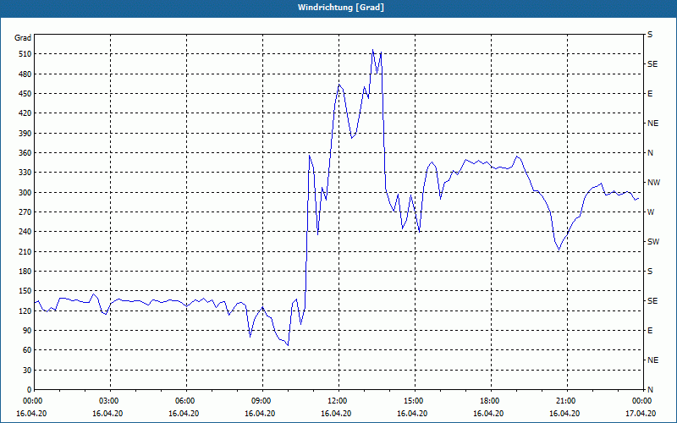Click the N compass label level with 360

650,153
